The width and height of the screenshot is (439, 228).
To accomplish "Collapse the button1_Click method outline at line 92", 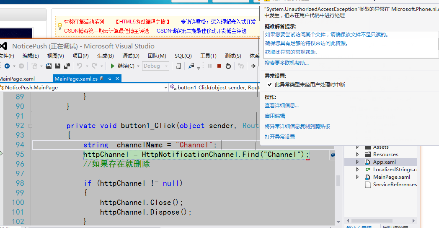I will (30, 126).
